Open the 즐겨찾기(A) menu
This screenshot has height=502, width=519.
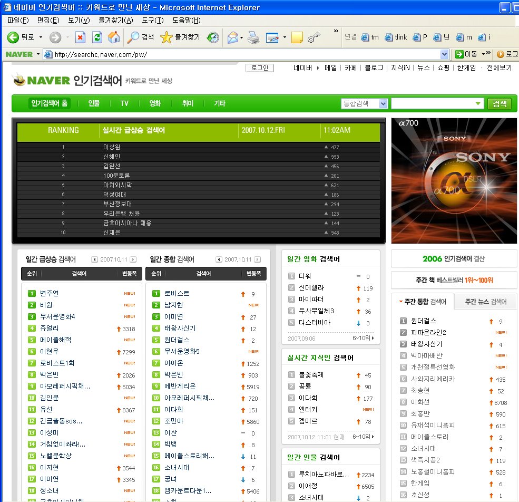[x=116, y=20]
